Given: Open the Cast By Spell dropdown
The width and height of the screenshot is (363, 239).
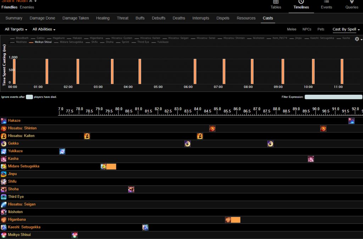Looking at the screenshot, I should 346,29.
